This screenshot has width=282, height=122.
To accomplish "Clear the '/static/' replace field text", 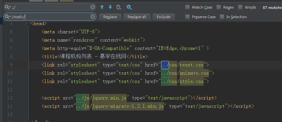I will (92, 17).
